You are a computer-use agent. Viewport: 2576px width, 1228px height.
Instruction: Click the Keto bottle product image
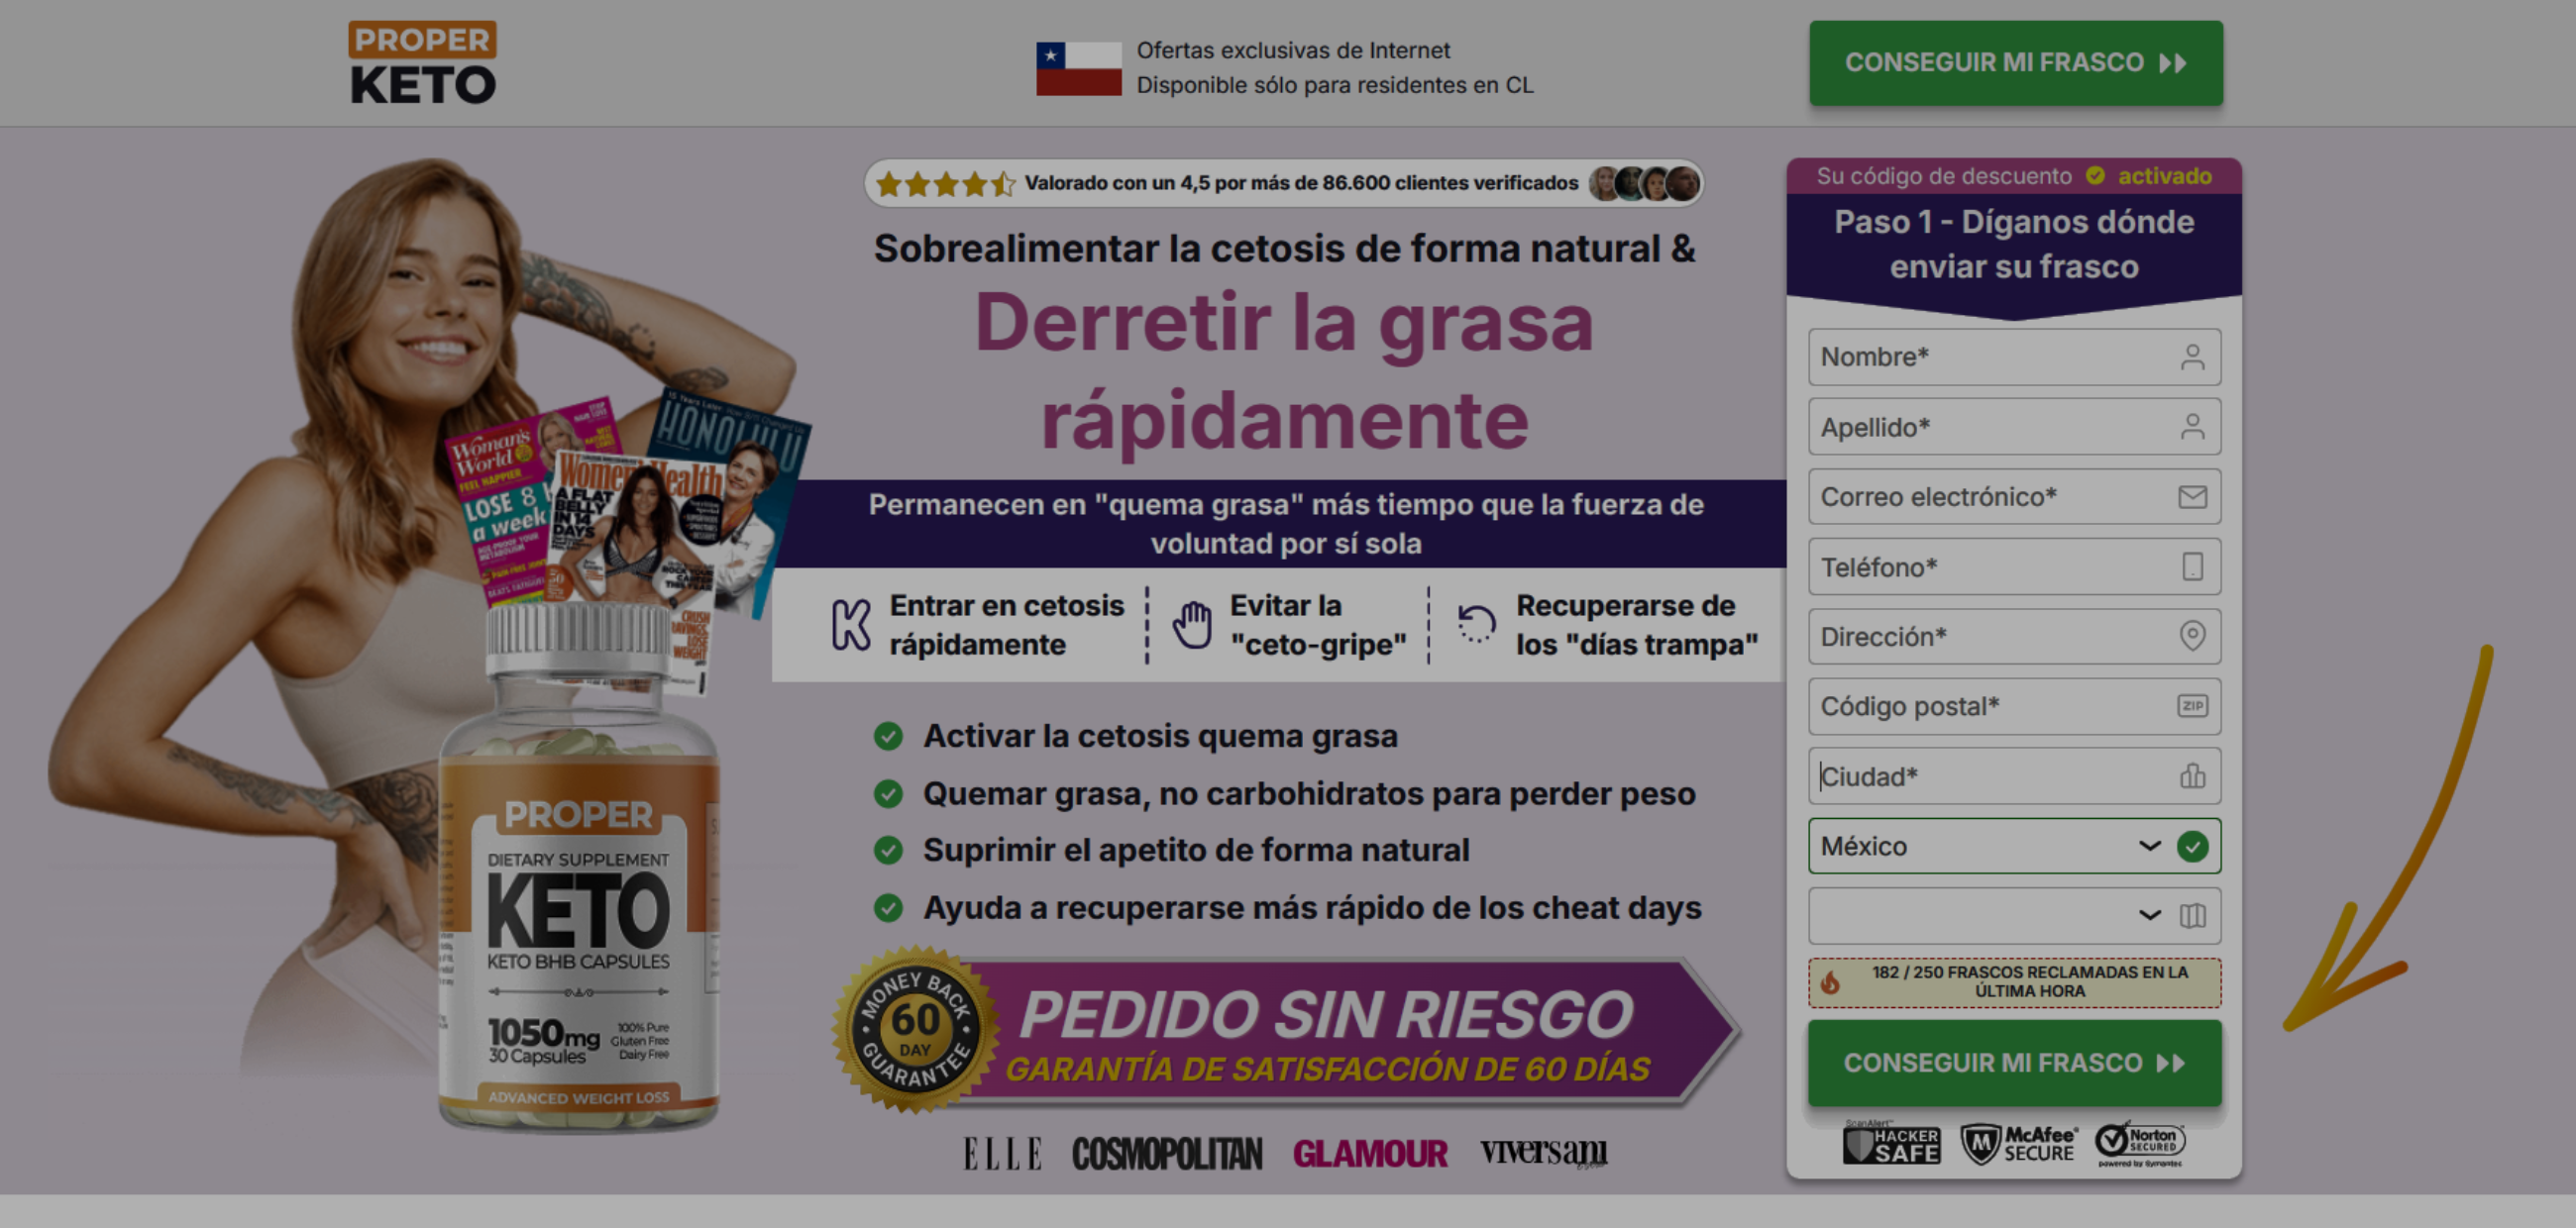pos(579,868)
